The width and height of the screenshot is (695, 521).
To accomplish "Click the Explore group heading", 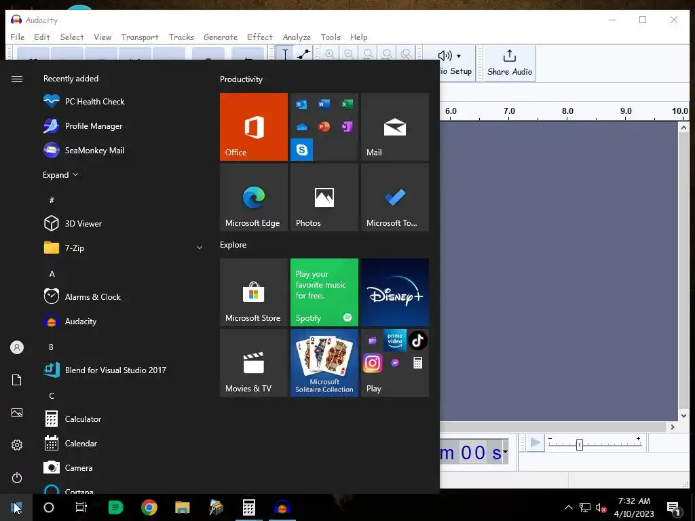I will tap(233, 244).
